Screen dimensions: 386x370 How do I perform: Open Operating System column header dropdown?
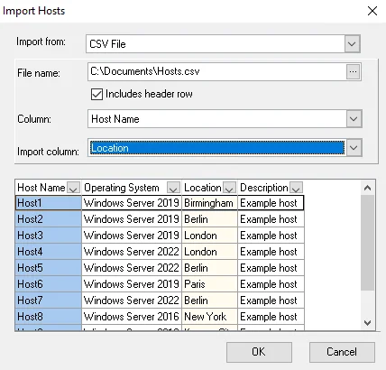[x=173, y=188]
